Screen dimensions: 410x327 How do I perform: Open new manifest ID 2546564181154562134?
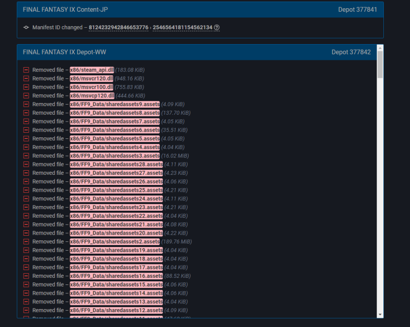point(182,28)
